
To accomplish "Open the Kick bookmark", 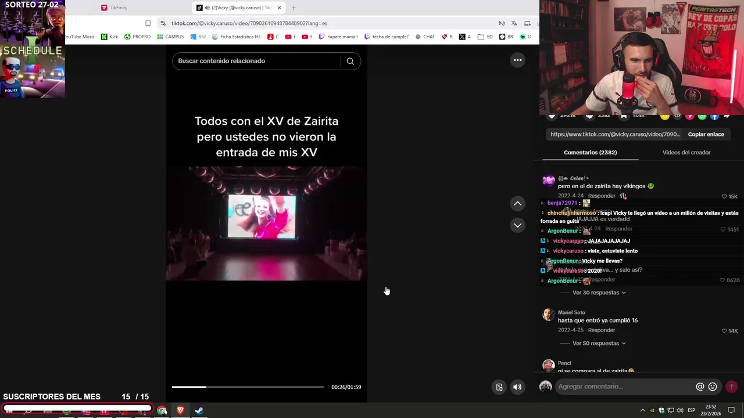I will pyautogui.click(x=109, y=37).
